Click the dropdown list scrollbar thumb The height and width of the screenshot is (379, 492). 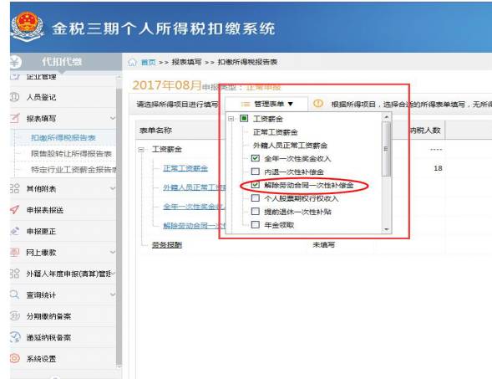click(386, 149)
